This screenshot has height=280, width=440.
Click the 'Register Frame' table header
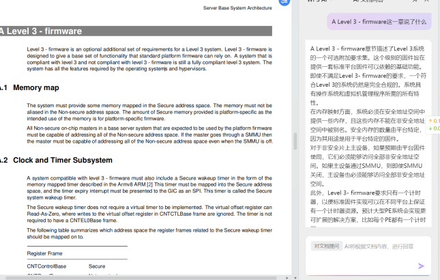44,253
